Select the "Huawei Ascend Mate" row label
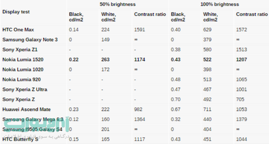269x144 pixels. [27, 109]
